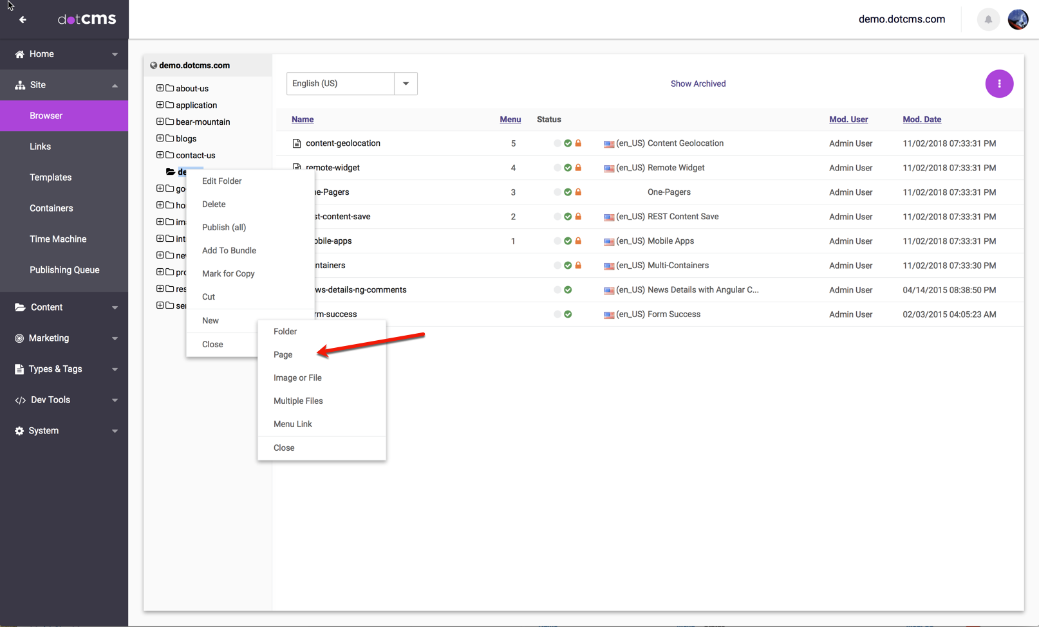Screen dimensions: 1039x627
Task: Expand the bear-mountain folder
Action: pos(160,122)
